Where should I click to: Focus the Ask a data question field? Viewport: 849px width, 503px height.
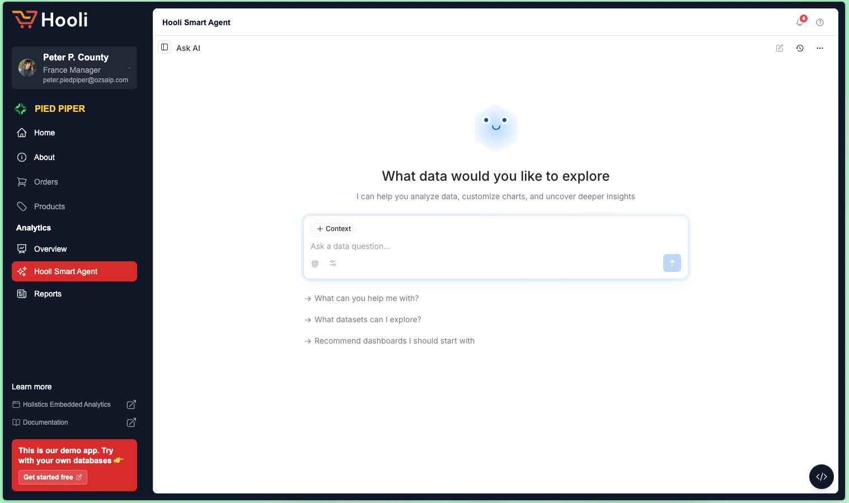495,246
